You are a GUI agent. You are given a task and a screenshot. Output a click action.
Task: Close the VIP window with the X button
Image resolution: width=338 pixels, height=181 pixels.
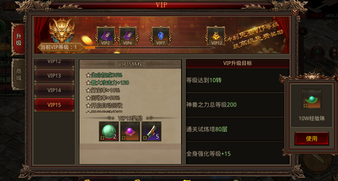(x=295, y=12)
